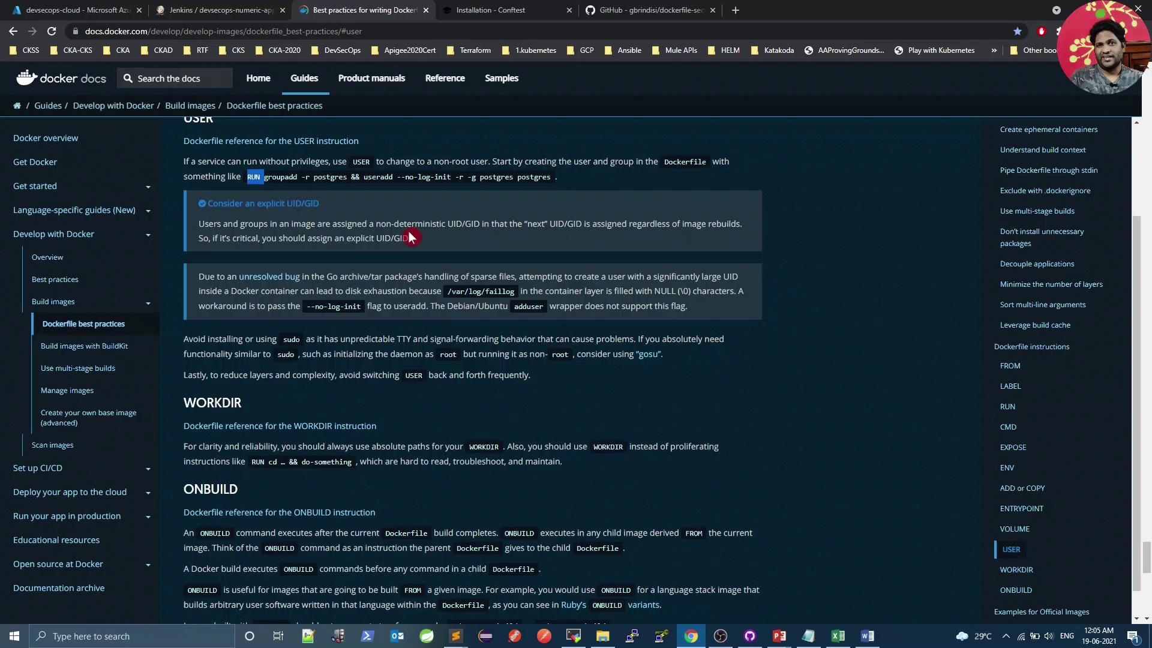Collapse the Build images subsection
This screenshot has width=1152, height=648.
148,302
